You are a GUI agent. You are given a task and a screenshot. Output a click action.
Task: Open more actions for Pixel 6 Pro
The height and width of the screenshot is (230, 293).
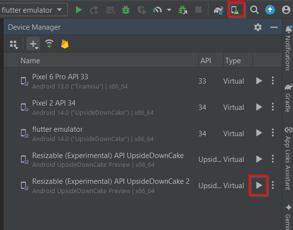tap(273, 81)
